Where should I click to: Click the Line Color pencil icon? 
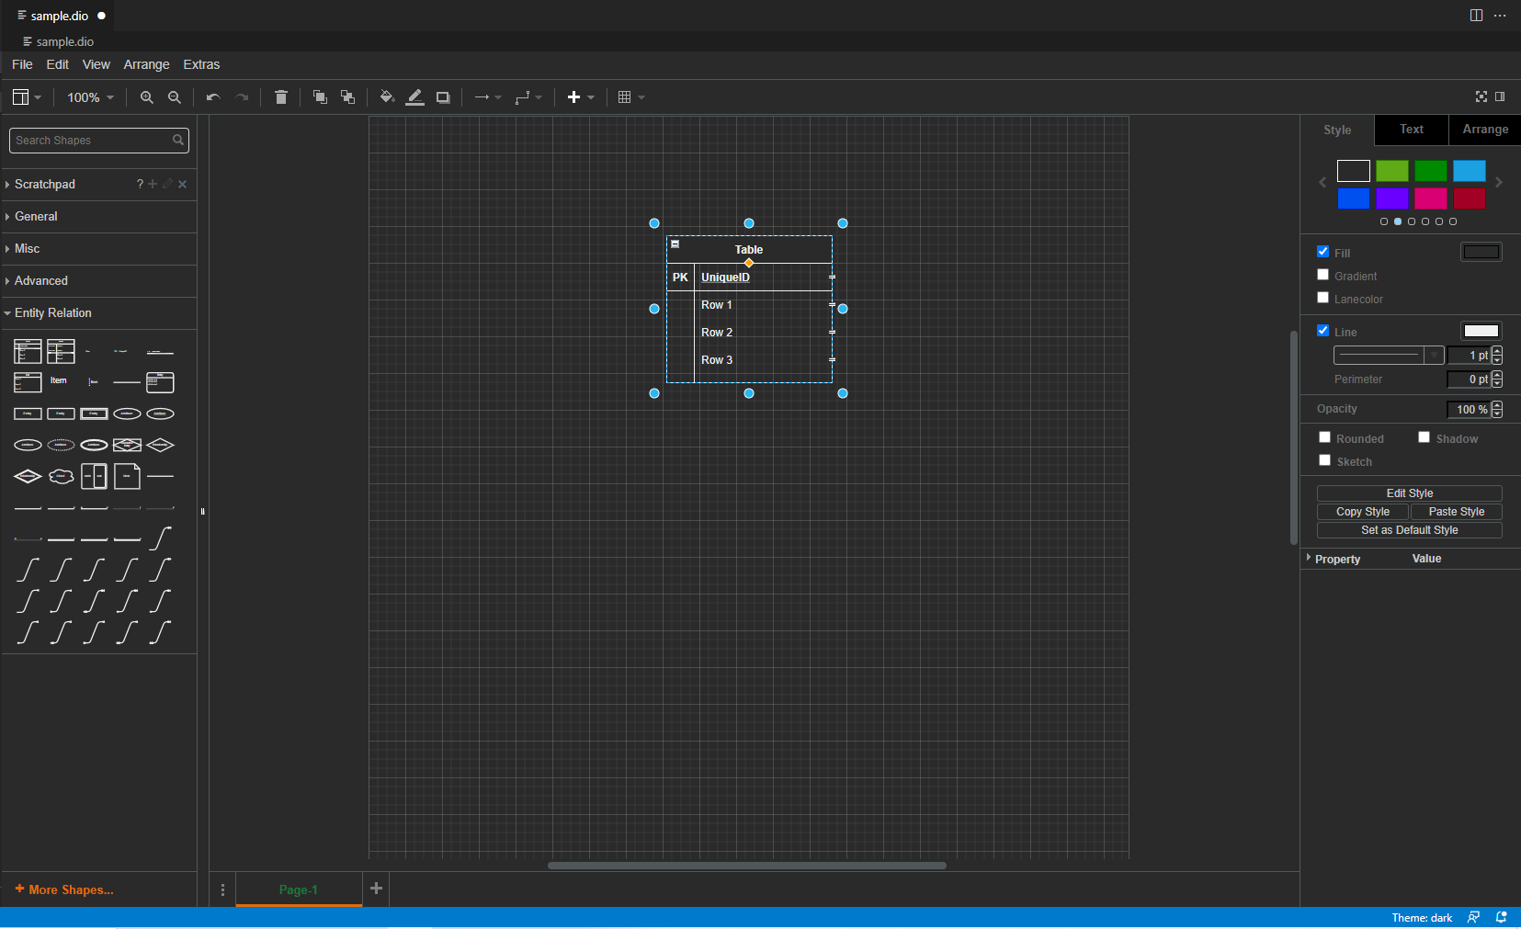click(x=415, y=97)
